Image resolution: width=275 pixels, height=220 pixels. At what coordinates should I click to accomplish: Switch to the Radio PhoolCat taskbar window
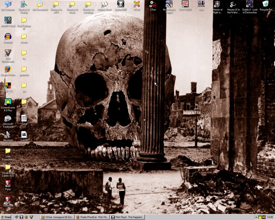[92, 217]
